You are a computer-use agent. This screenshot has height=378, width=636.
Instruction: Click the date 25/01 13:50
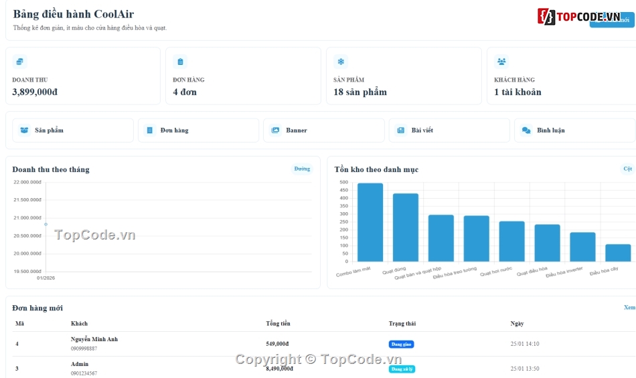click(x=525, y=369)
